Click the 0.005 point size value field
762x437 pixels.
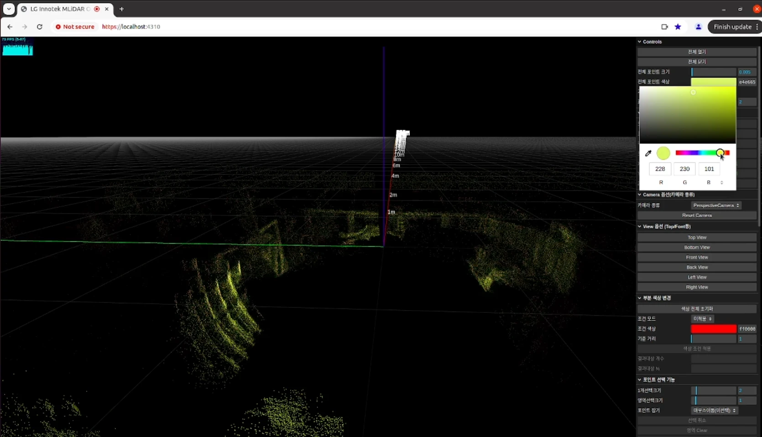747,72
